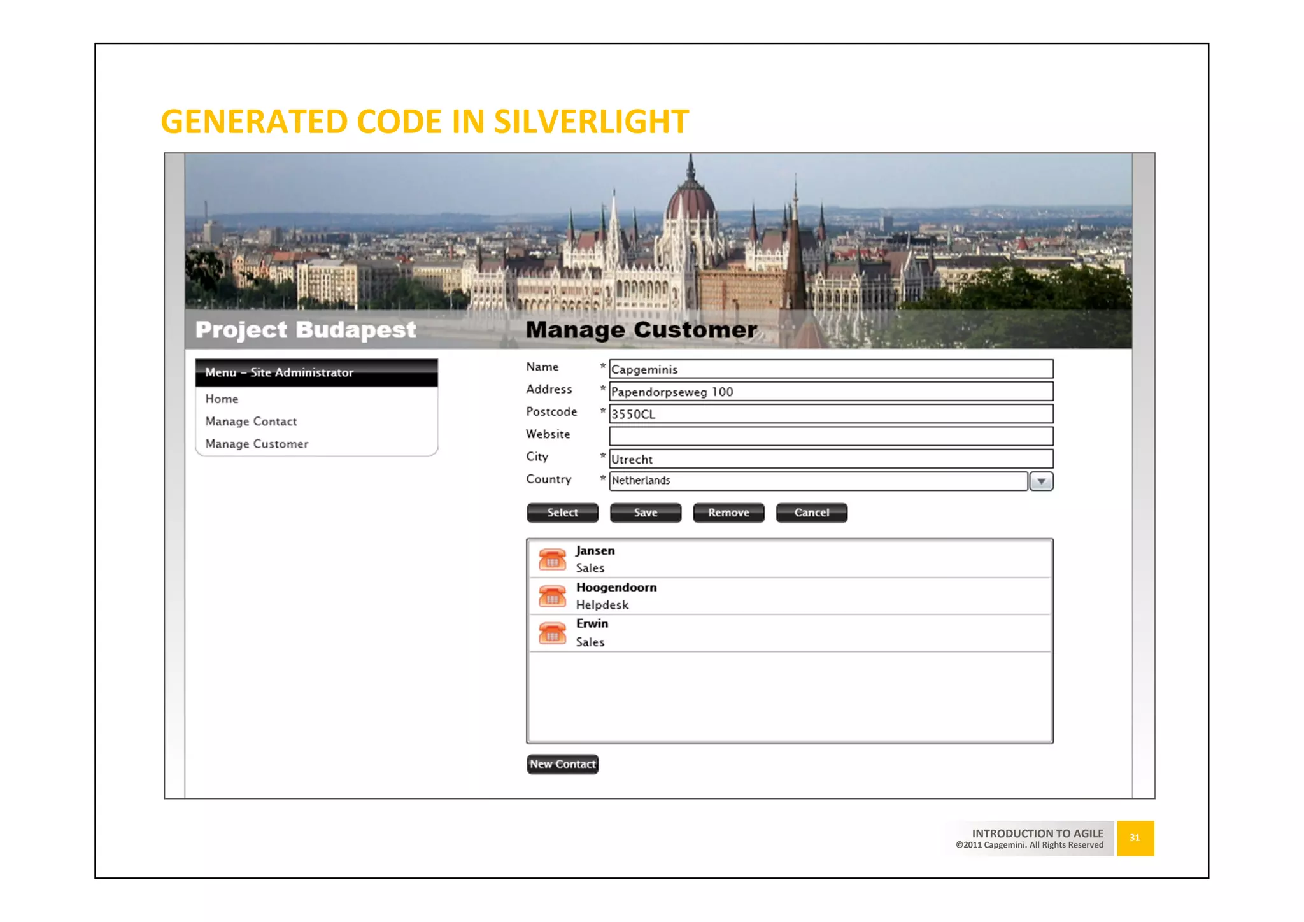Click the Name field label
Viewport: 1304px width, 922px height.
[542, 367]
